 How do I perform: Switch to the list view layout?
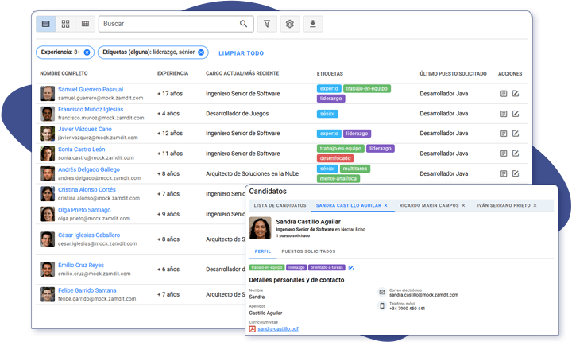pyautogui.click(x=46, y=24)
